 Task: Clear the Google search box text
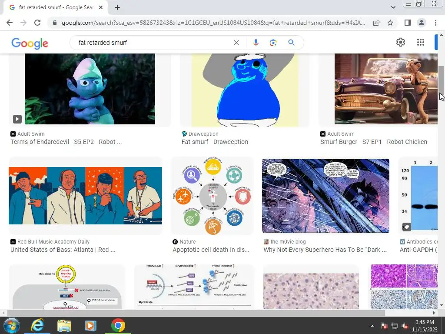coord(236,43)
